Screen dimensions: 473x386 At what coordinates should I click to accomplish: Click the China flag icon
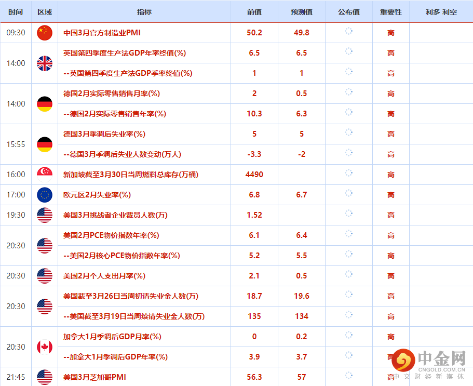point(45,33)
